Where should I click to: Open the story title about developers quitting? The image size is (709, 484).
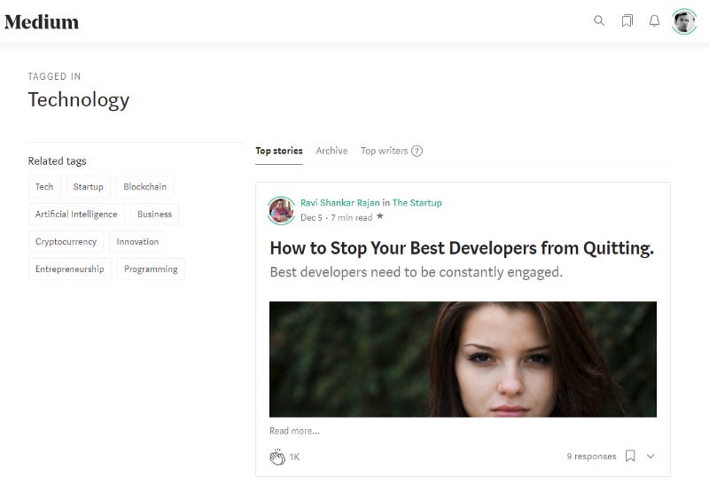pos(462,248)
